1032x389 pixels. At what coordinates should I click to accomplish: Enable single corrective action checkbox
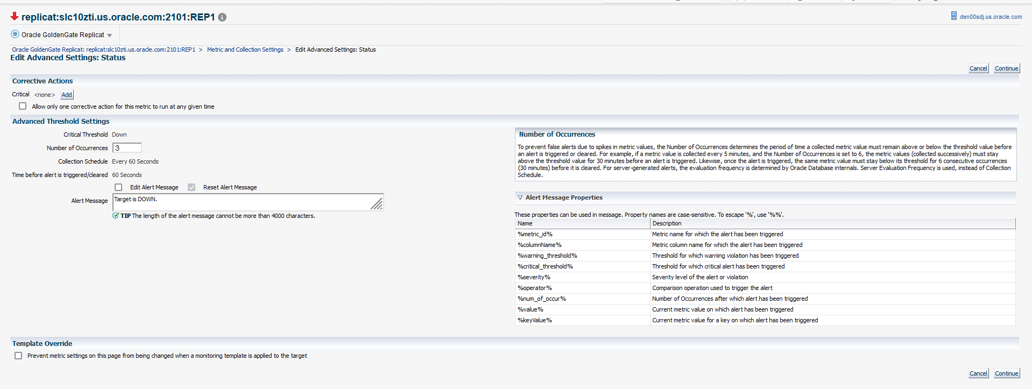coord(23,107)
